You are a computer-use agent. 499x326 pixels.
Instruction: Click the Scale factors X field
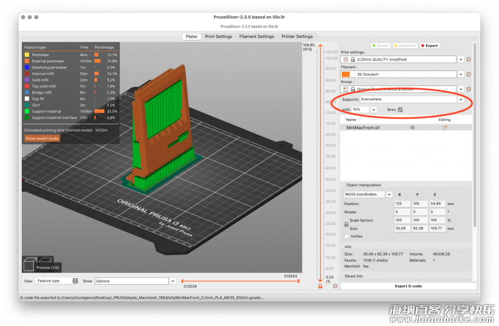coord(402,220)
